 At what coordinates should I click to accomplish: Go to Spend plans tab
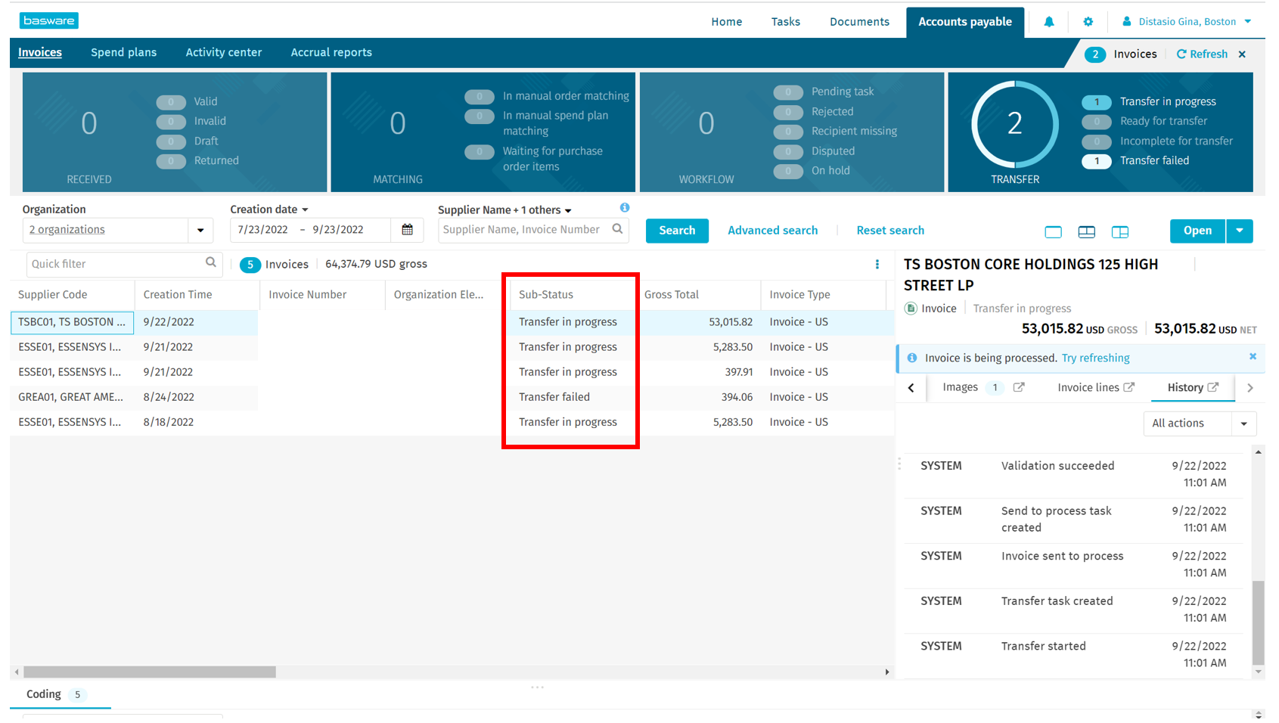(x=123, y=52)
